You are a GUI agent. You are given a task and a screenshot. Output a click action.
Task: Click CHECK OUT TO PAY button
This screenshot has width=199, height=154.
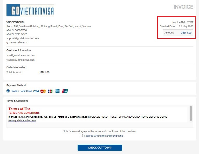100,148
